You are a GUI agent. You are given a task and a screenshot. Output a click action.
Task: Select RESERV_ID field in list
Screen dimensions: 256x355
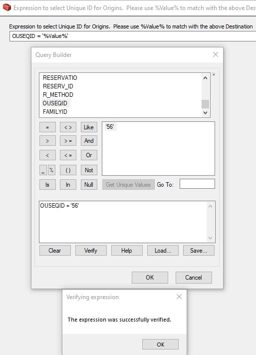[58, 86]
